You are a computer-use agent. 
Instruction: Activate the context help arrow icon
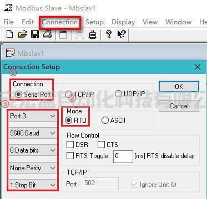(x=122, y=34)
